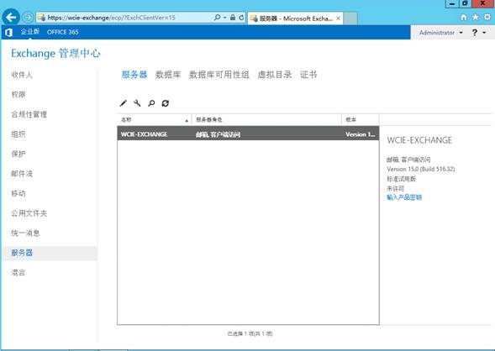Click Version 15.0 (Build 516.32) text
Image resolution: width=495 pixels, height=351 pixels.
(x=421, y=169)
